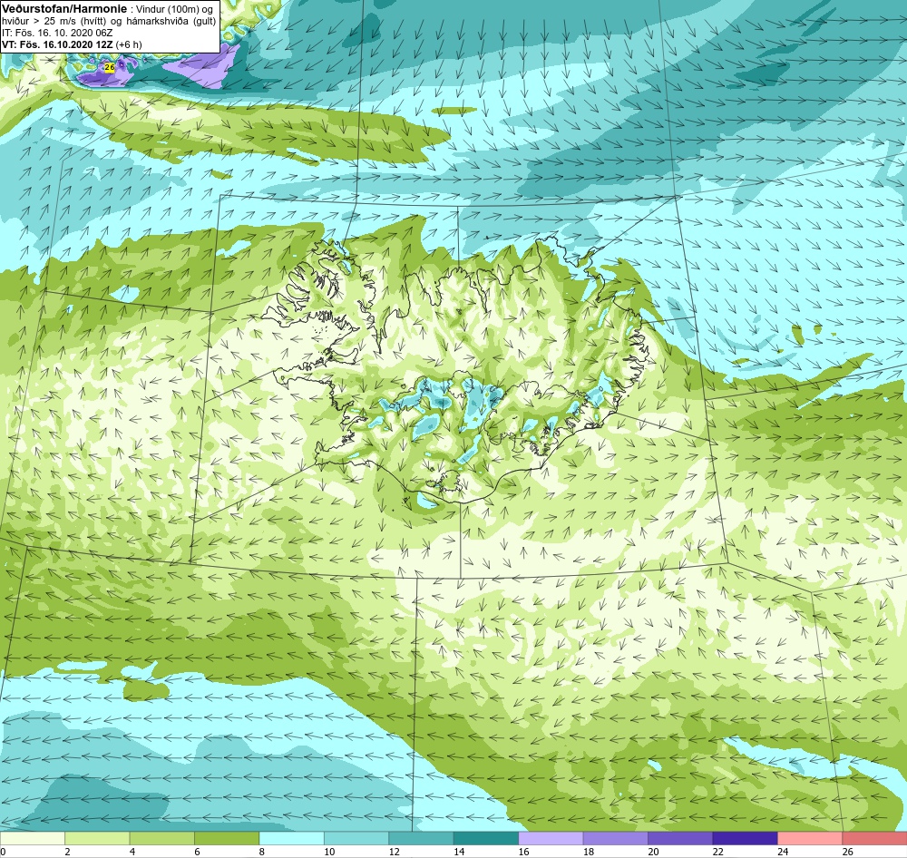Click the legend scale label '24'
Viewport: 907px width, 858px height.
point(784,852)
